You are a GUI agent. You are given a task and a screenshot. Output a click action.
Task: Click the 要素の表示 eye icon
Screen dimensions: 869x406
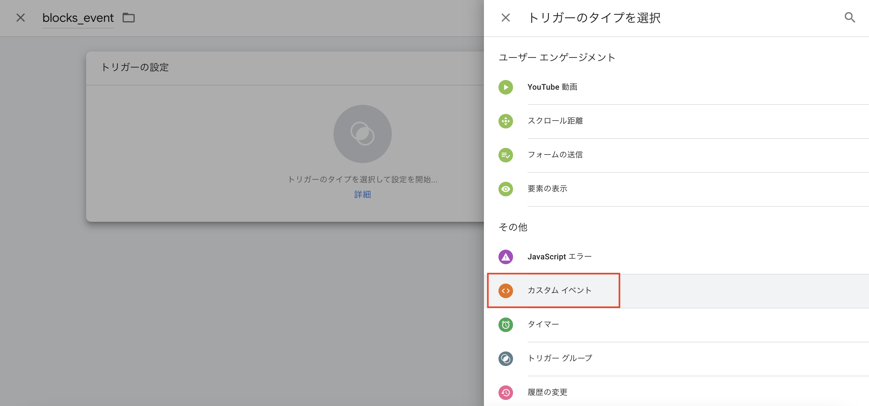pos(505,189)
